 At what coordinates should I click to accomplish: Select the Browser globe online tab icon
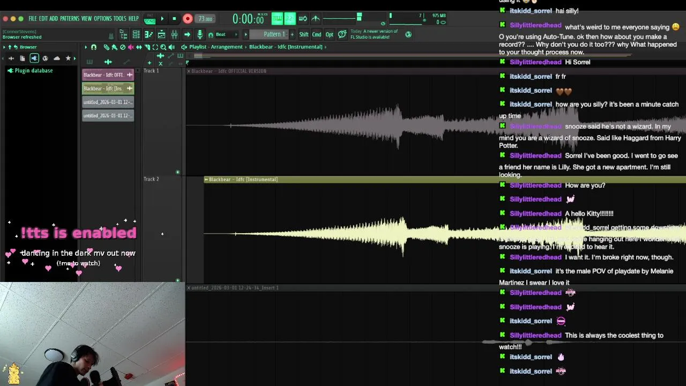point(45,58)
